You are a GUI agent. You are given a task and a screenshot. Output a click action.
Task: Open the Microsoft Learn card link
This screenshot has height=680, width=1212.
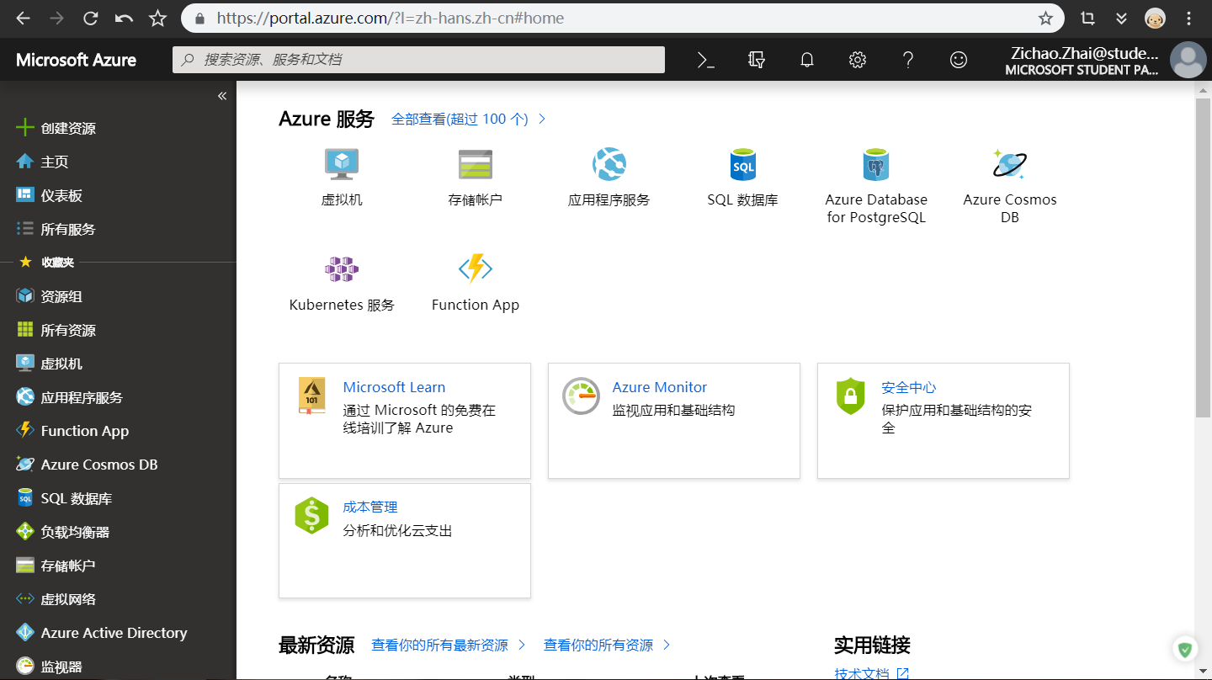point(394,386)
